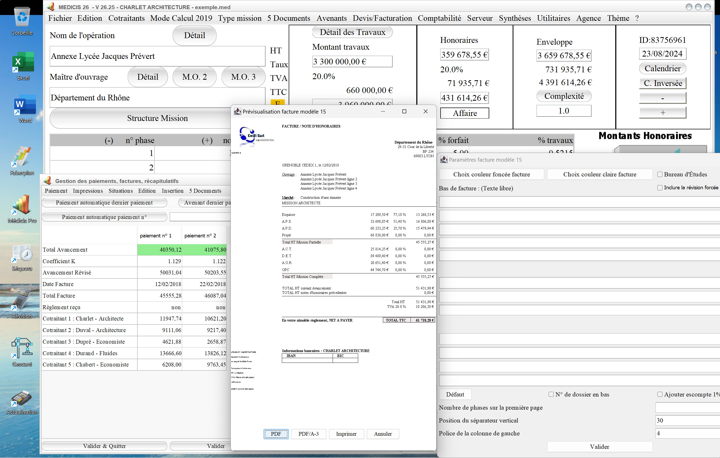Viewport: 720px width, 458px height.
Task: Check N° de dossier en bas
Action: pyautogui.click(x=551, y=394)
